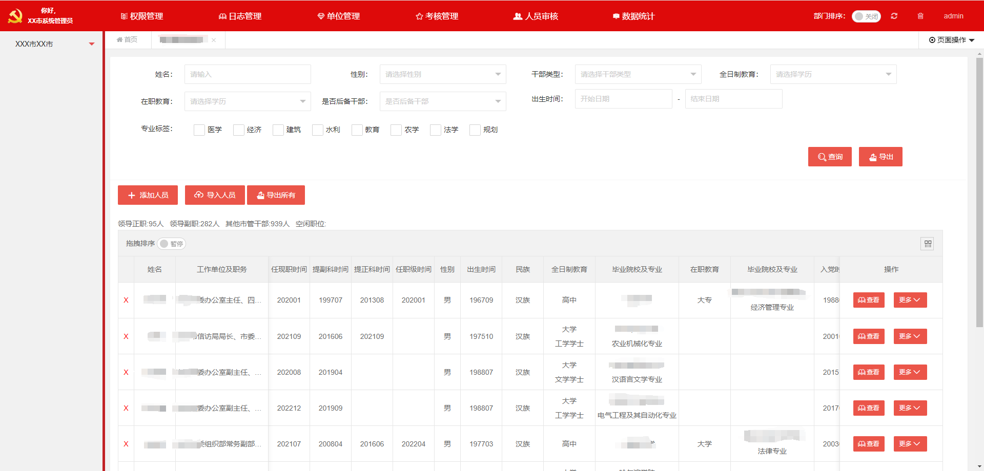Click the refresh icon in top bar

[x=894, y=16]
